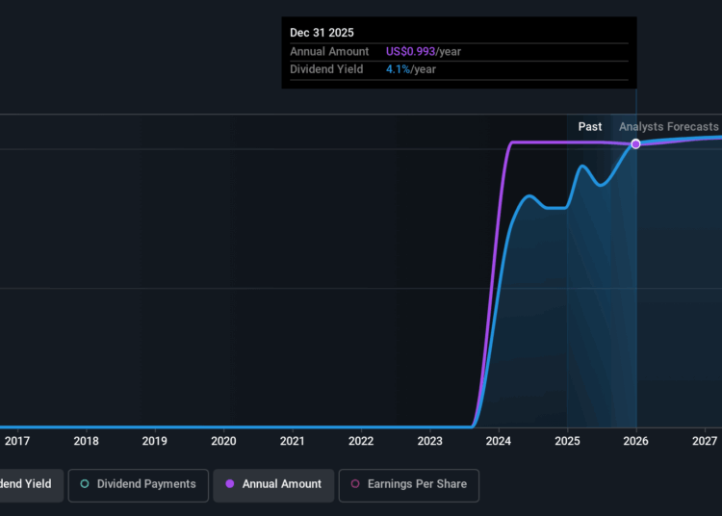Viewport: 722px width, 516px height.
Task: Click the 2019 x-axis label
Action: click(155, 441)
